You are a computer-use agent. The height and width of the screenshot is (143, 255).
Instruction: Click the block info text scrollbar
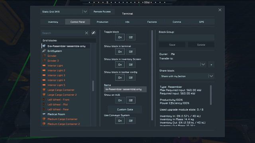(x=211, y=95)
